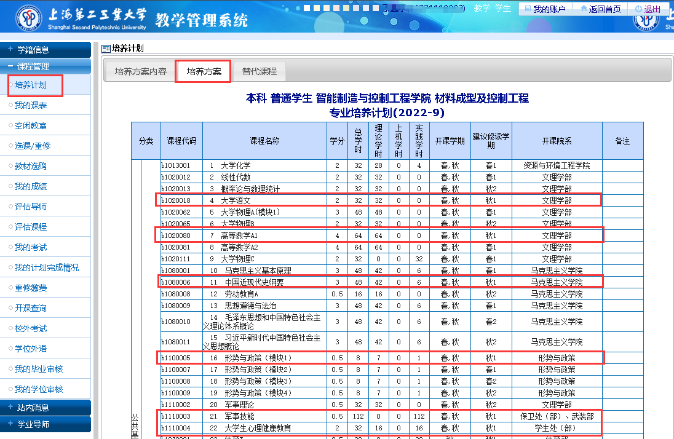Click the 大学物理A(模块1) course name
This screenshot has width=674, height=439.
(250, 212)
